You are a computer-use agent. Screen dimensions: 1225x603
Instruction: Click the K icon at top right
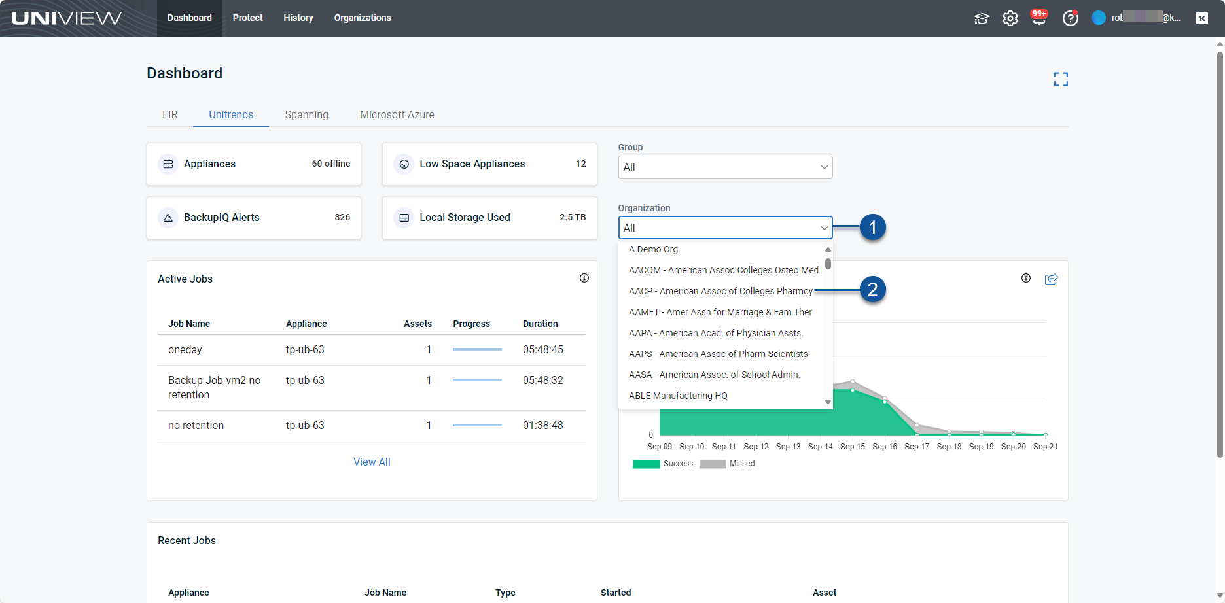[x=1202, y=18]
